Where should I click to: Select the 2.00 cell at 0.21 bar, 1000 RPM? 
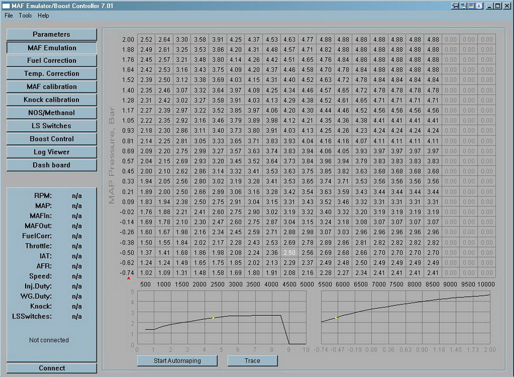click(x=164, y=192)
